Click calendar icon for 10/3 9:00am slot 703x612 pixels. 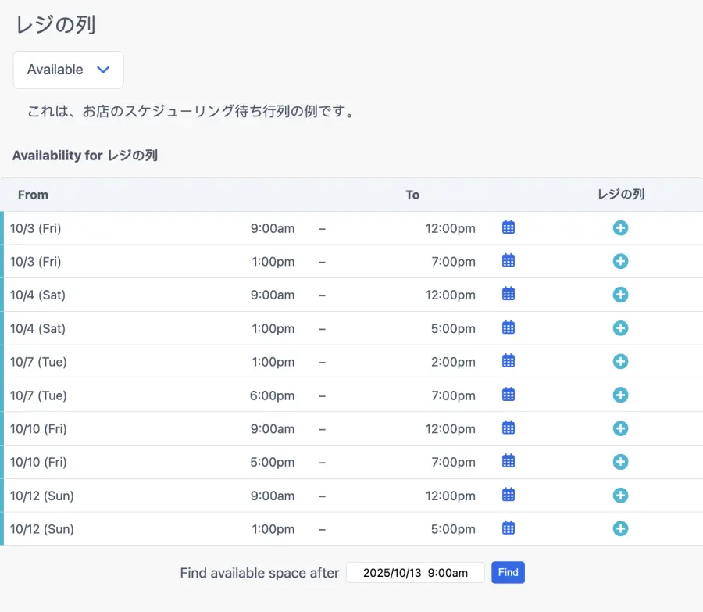click(509, 227)
